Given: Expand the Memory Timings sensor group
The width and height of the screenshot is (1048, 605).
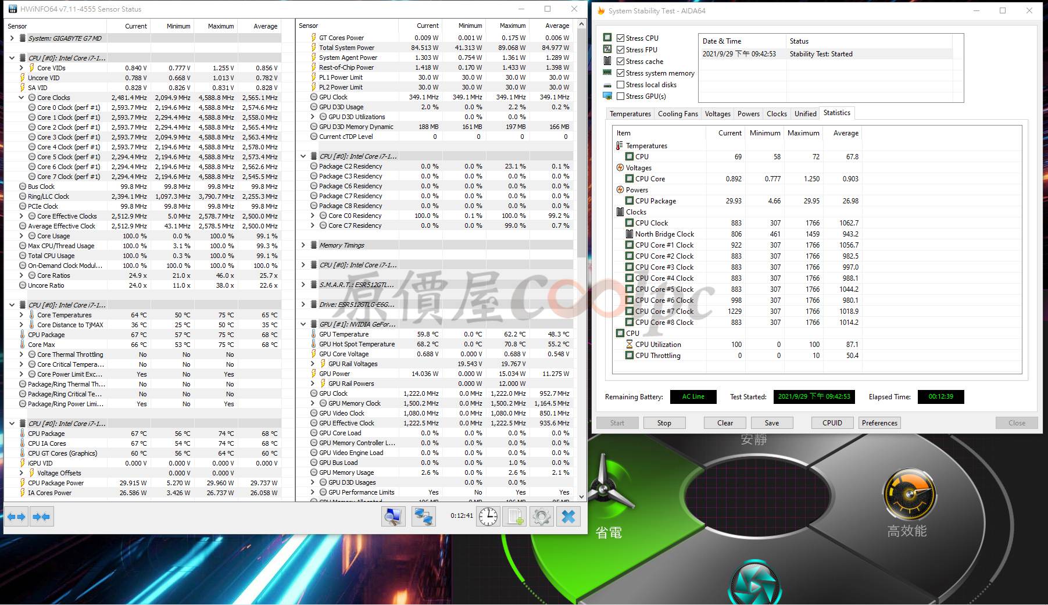Looking at the screenshot, I should tap(303, 245).
